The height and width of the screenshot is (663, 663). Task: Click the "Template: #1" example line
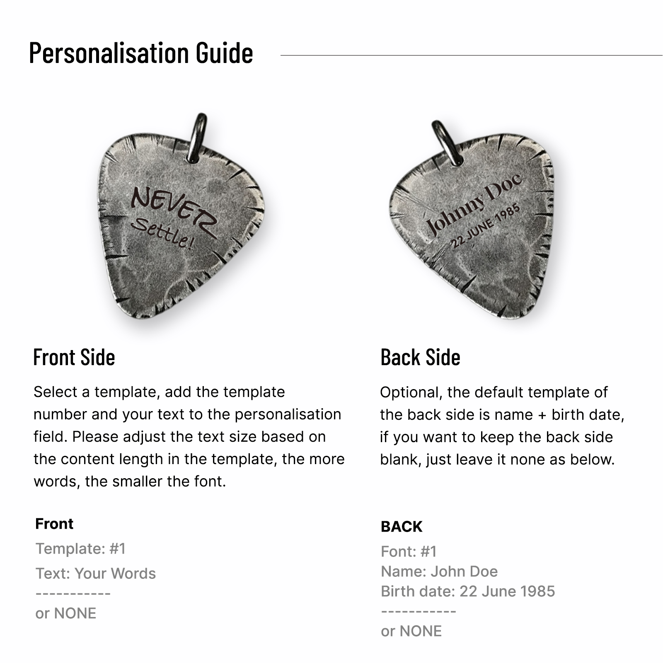(x=80, y=549)
